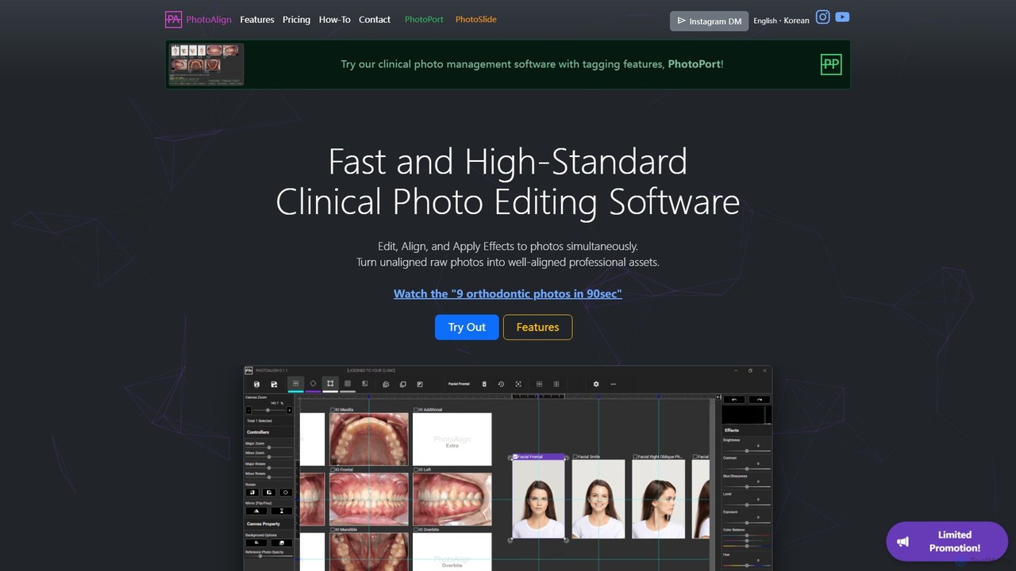Image resolution: width=1016 pixels, height=571 pixels.
Task: Click the megaphone icon on promotion badge
Action: click(902, 542)
